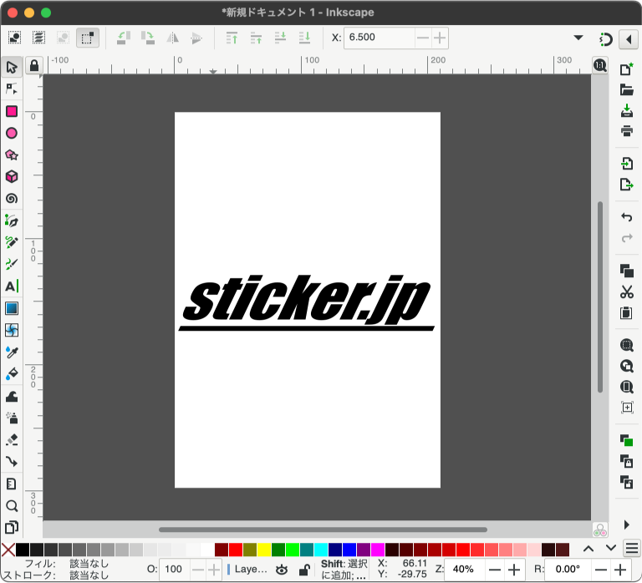Toggle rubberband touch selection mode

[88, 38]
